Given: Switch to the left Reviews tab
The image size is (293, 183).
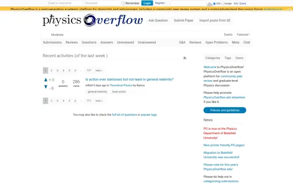Looking at the screenshot, I should click(72, 42).
